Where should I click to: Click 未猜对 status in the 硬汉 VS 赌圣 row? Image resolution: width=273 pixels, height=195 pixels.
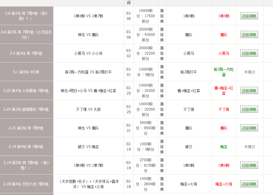[250, 147]
